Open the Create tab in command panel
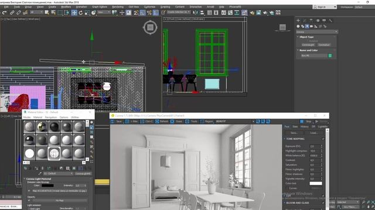 coord(298,21)
